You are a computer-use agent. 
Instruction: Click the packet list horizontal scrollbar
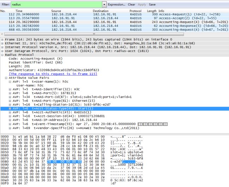(94, 34)
